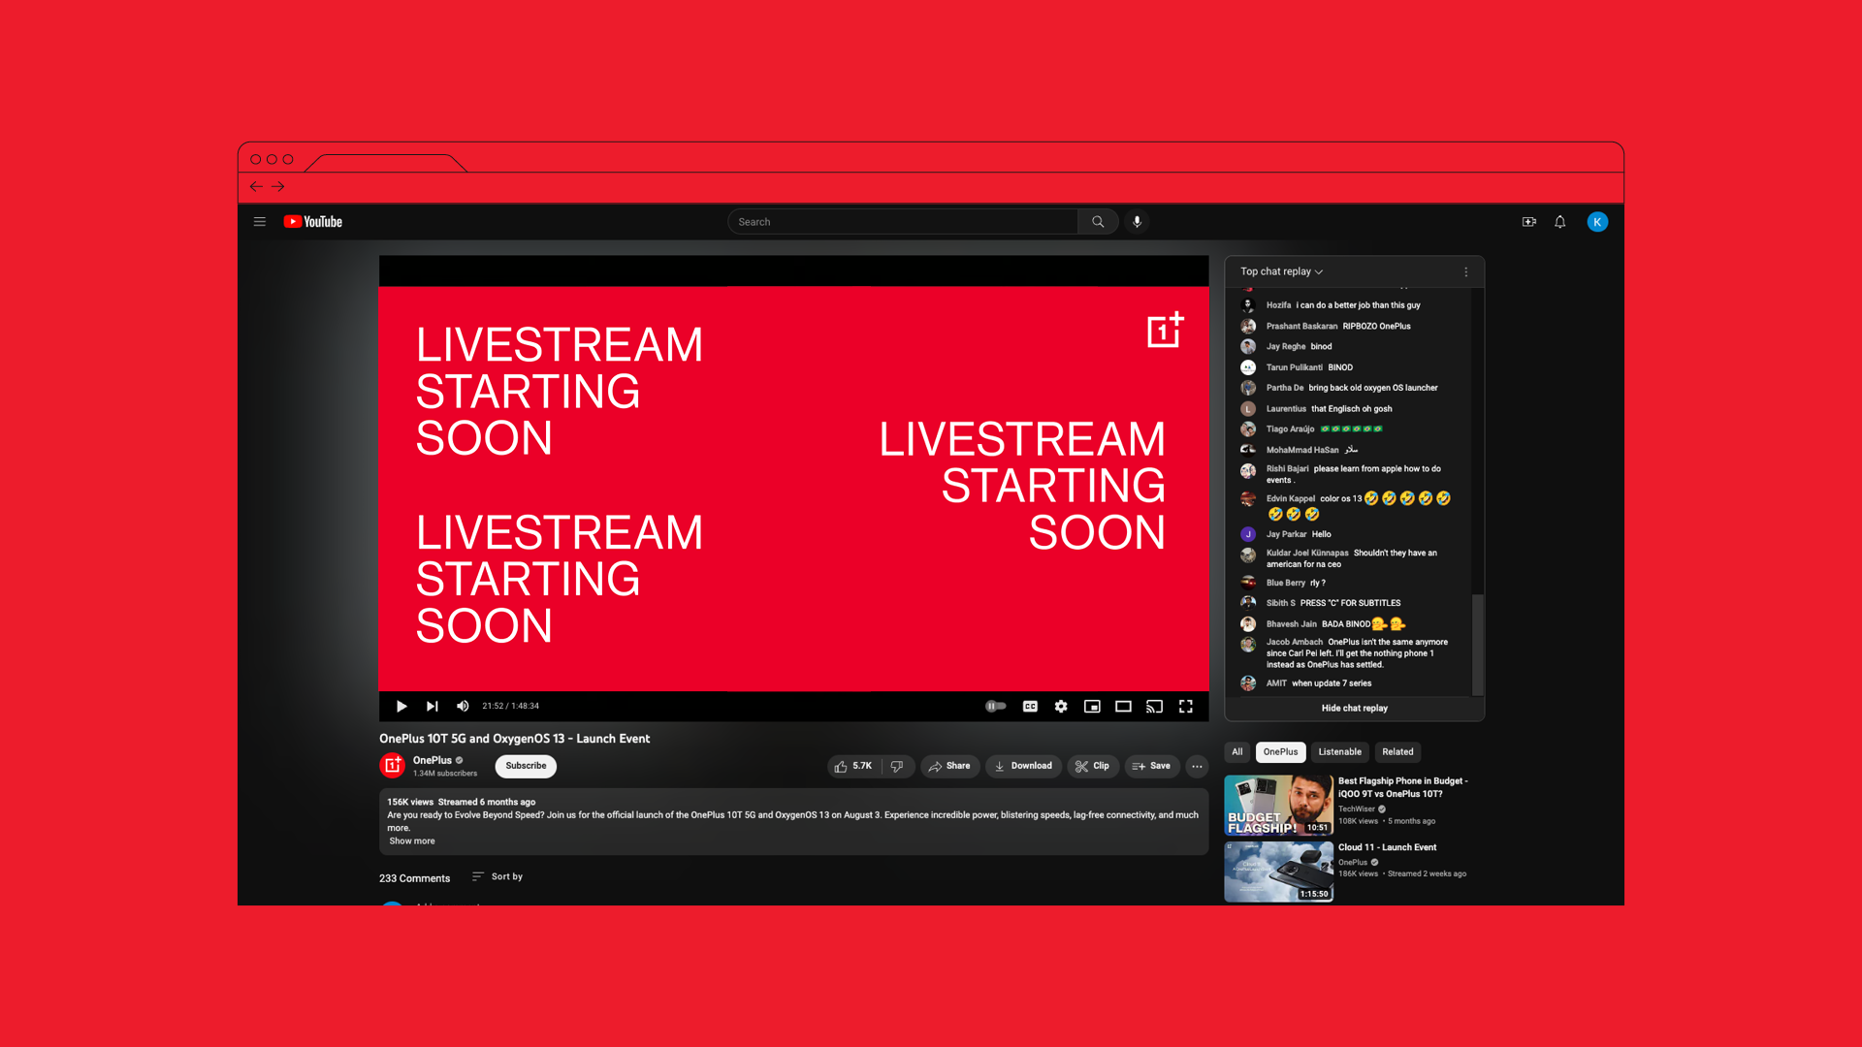Open player settings gear

(x=1061, y=707)
